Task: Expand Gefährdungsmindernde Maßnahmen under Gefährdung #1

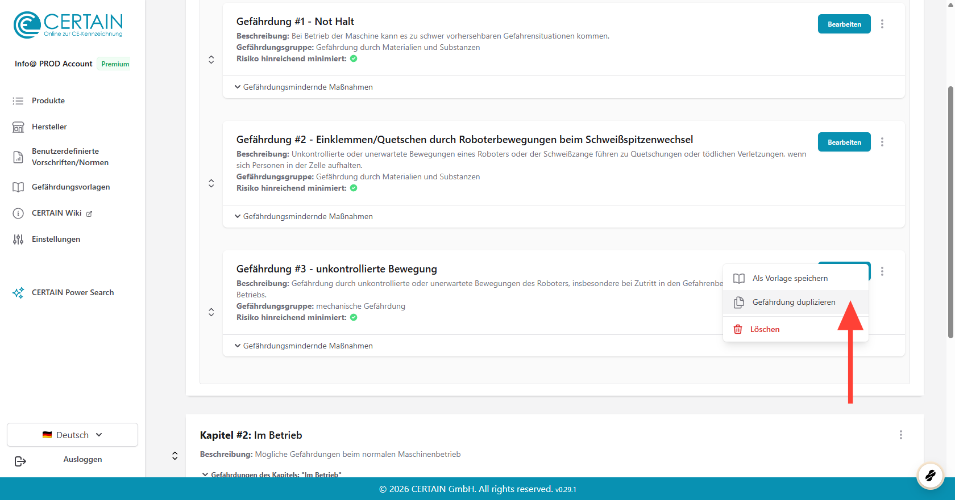Action: 304,87
